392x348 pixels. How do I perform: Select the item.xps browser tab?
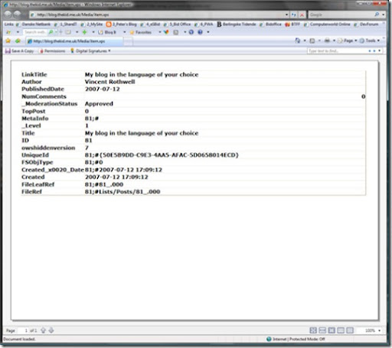click(x=74, y=41)
